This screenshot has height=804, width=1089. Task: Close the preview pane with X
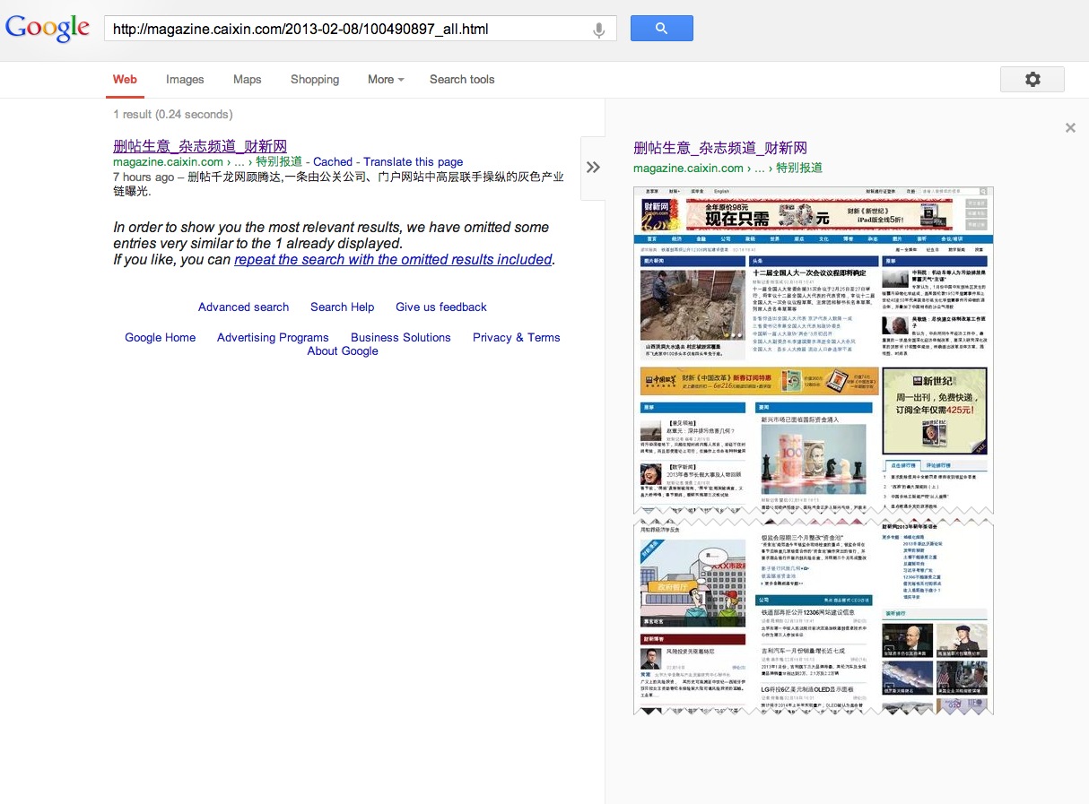[x=1070, y=128]
